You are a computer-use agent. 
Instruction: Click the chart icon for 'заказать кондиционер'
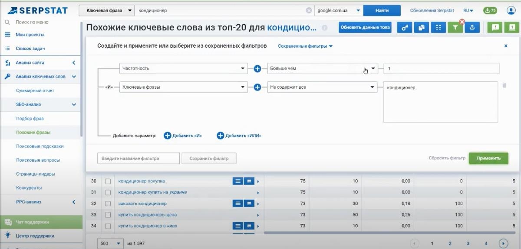click(x=249, y=203)
